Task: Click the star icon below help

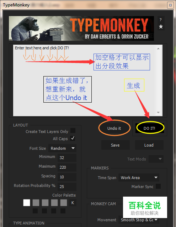Action: [161, 26]
